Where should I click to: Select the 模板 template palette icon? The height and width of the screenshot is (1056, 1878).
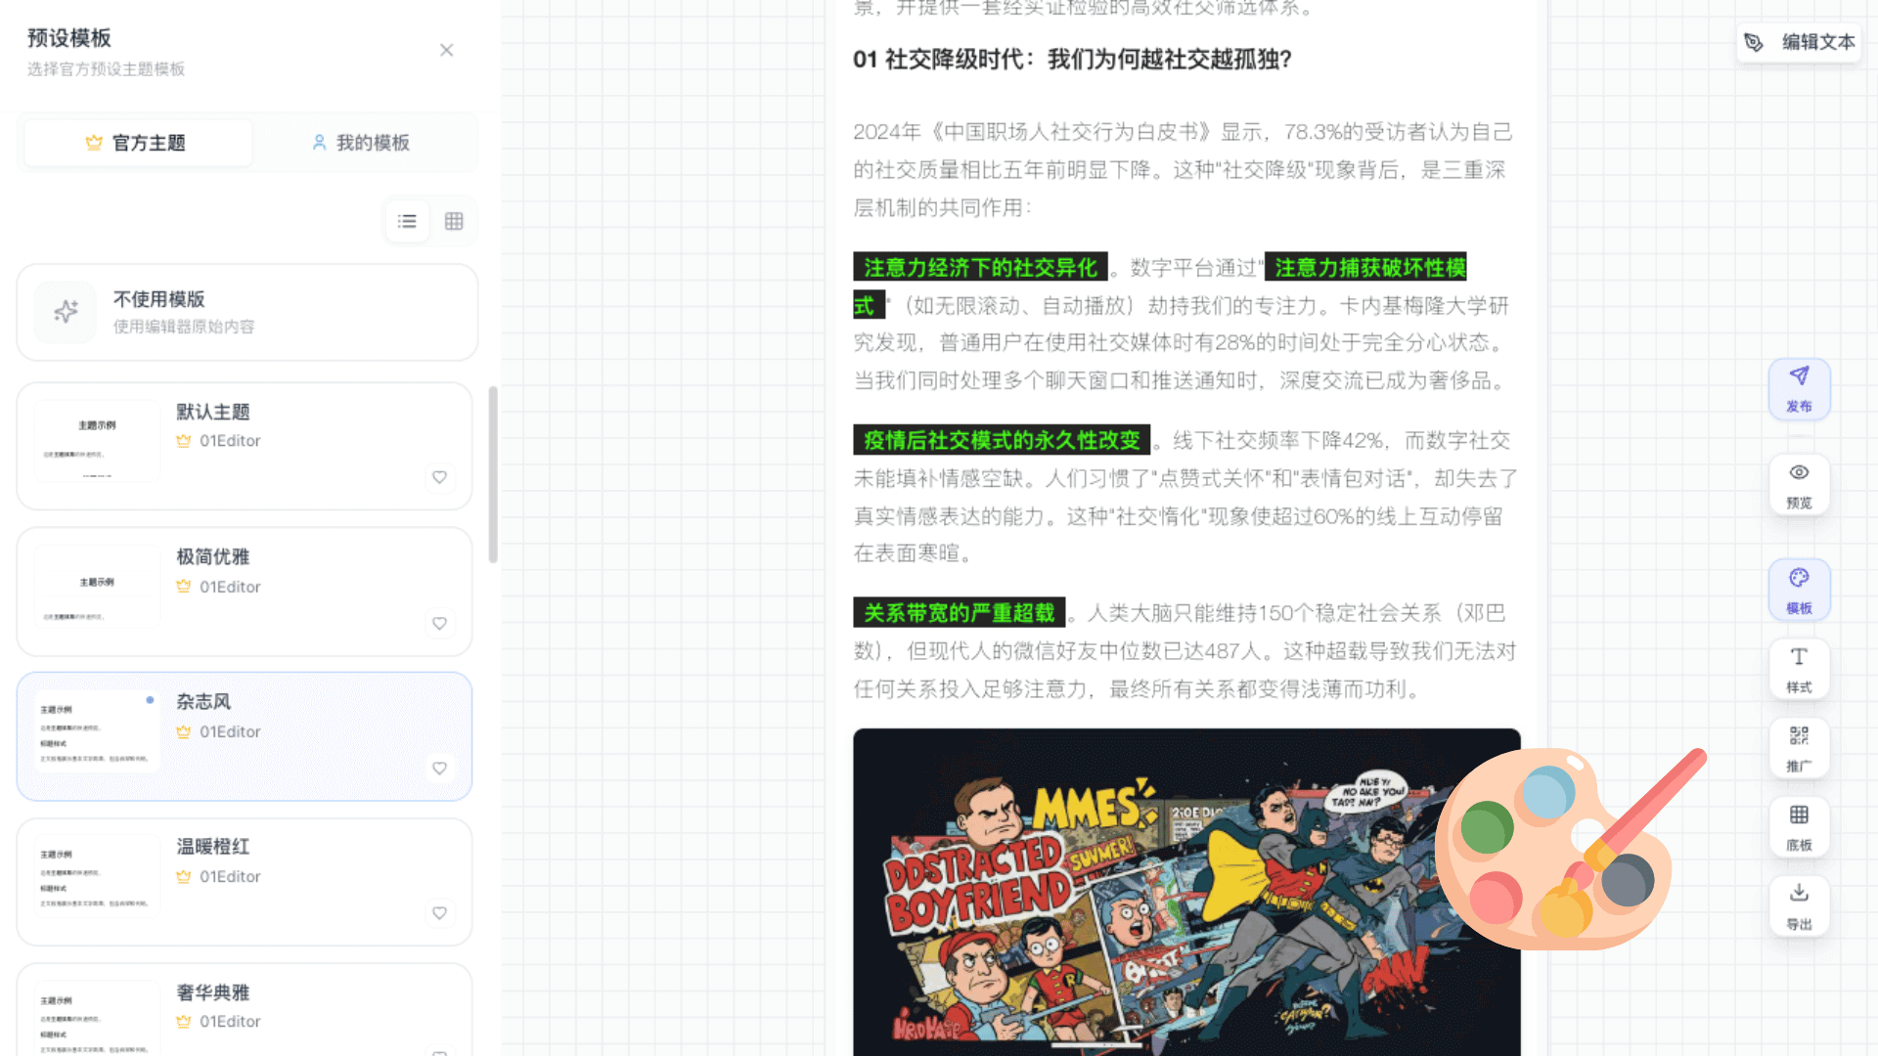tap(1799, 590)
